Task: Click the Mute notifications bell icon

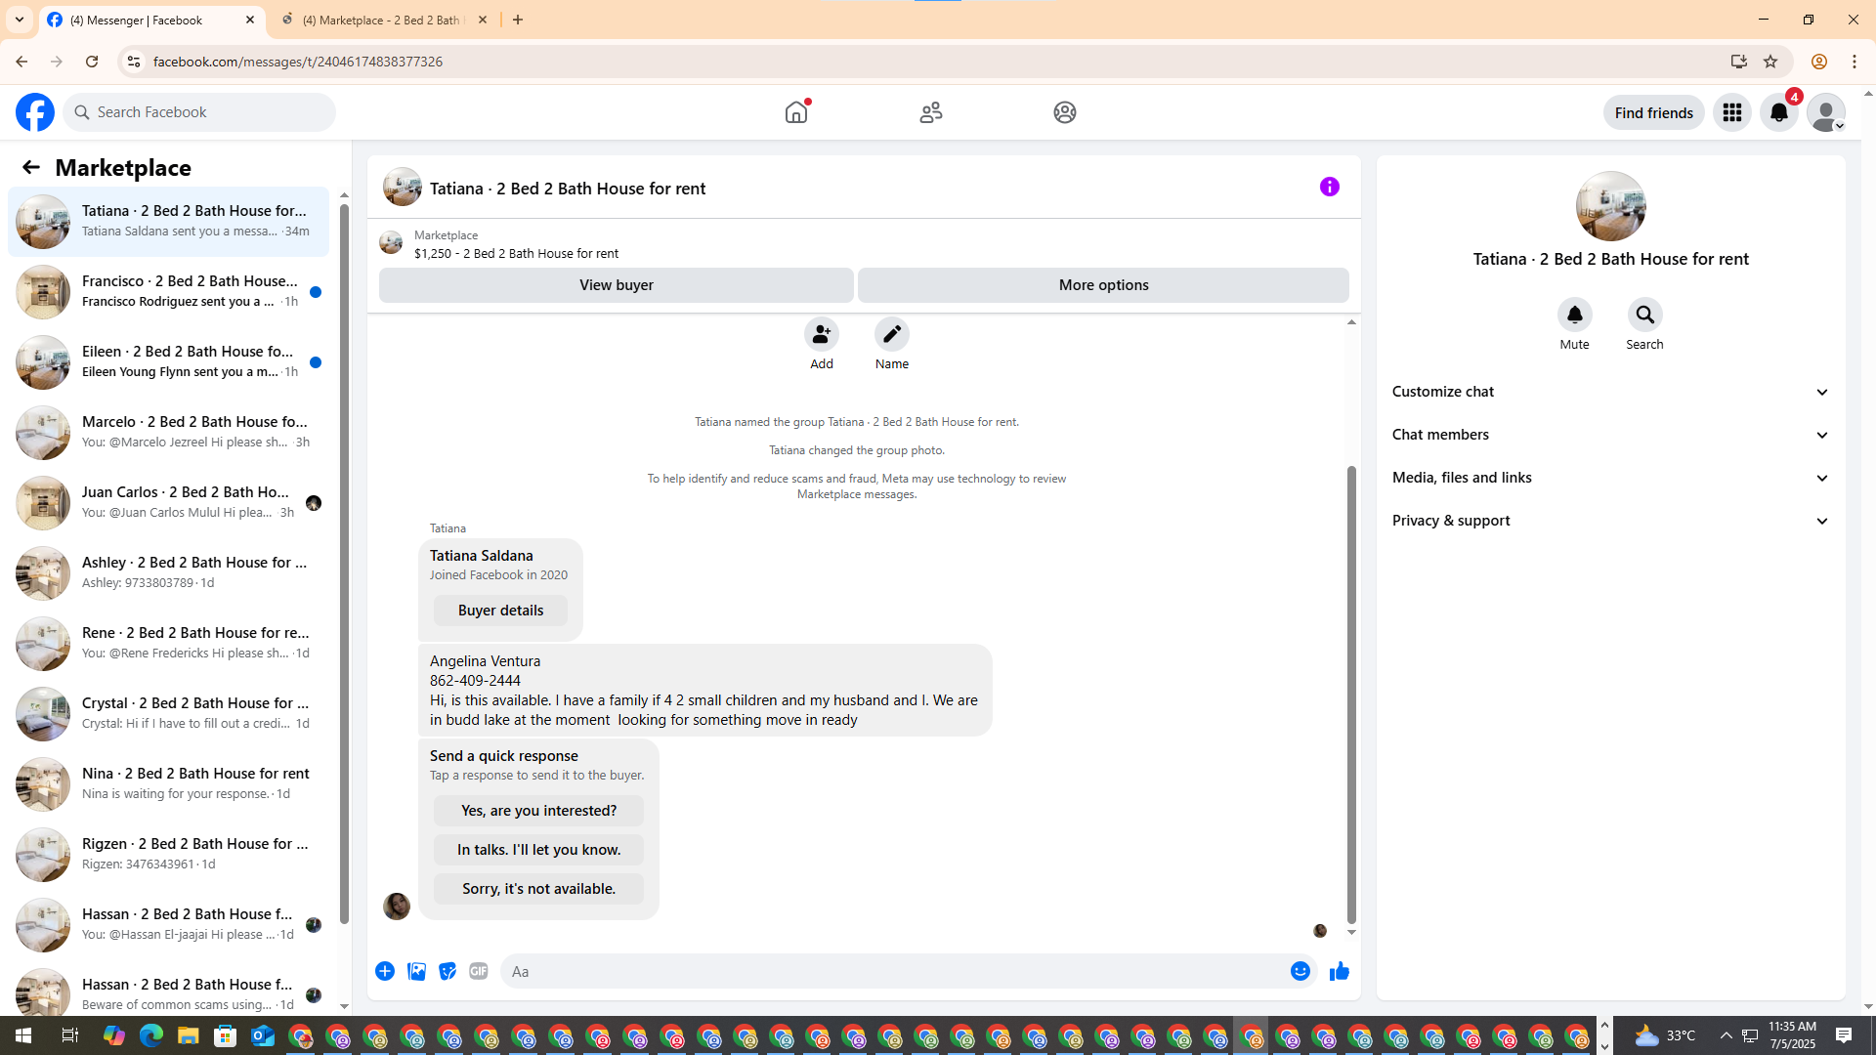Action: [x=1574, y=316]
